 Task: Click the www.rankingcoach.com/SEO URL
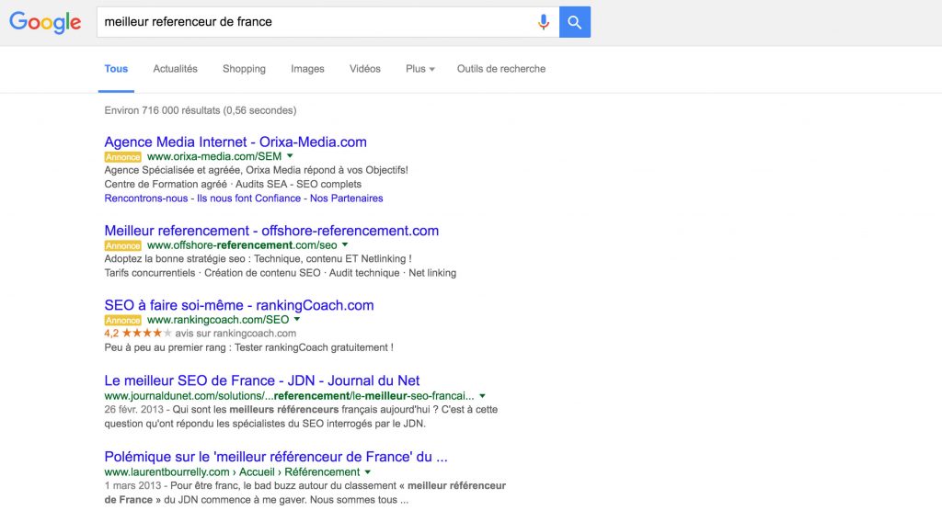pos(218,320)
